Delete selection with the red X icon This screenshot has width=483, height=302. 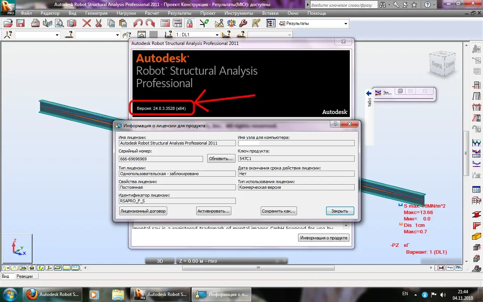86,23
